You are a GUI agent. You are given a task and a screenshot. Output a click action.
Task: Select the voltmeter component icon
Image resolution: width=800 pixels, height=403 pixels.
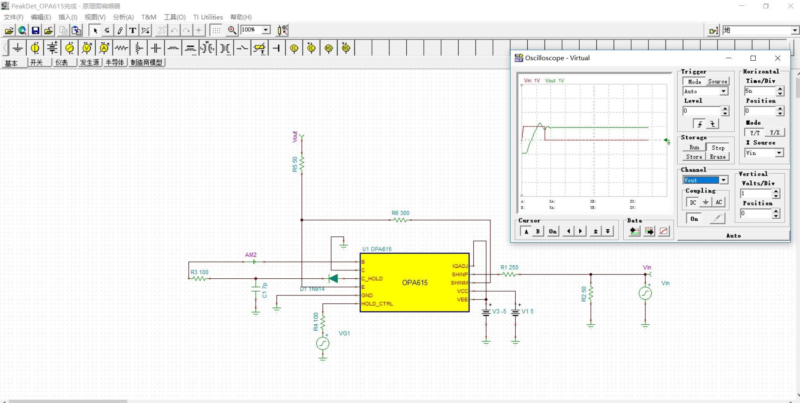coord(87,48)
